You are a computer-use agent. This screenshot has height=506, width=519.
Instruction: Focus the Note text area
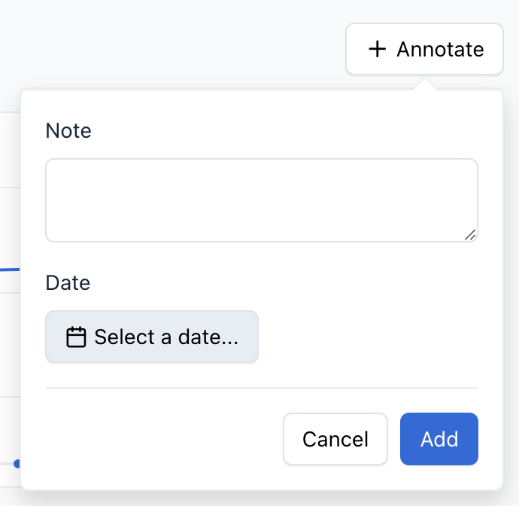click(261, 200)
